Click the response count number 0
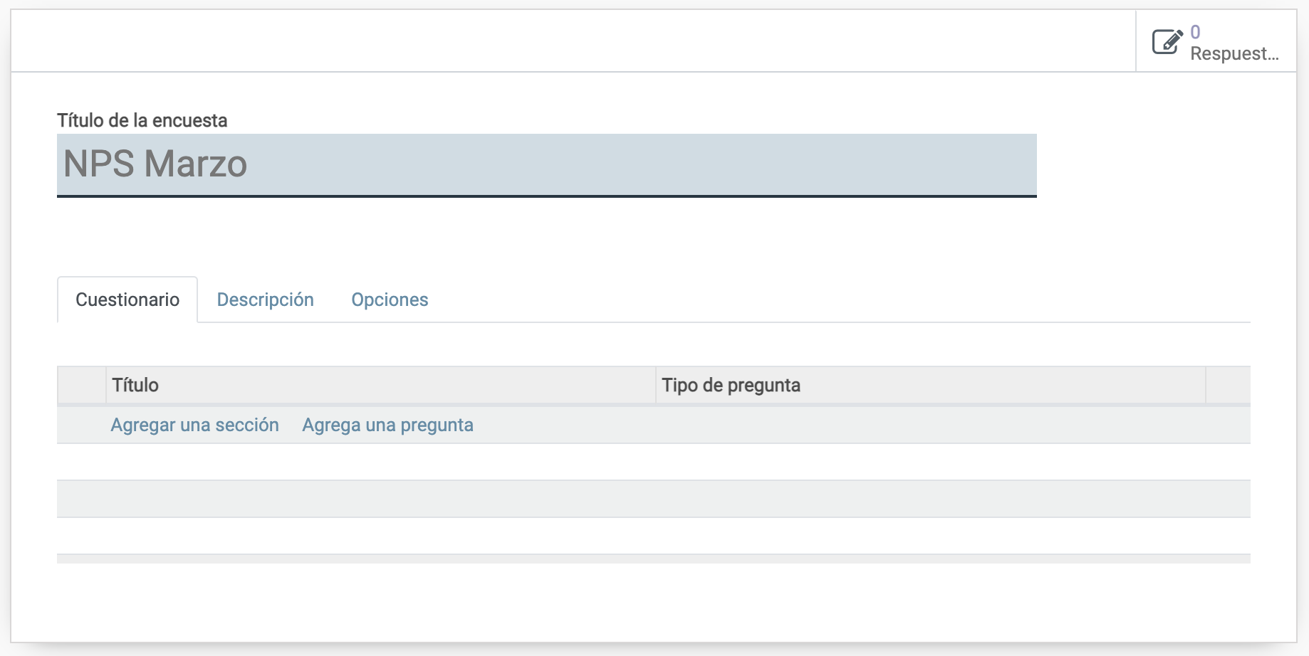This screenshot has height=656, width=1309. [x=1195, y=32]
